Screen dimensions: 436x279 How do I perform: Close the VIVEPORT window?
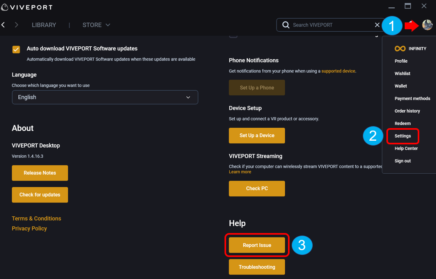click(424, 6)
